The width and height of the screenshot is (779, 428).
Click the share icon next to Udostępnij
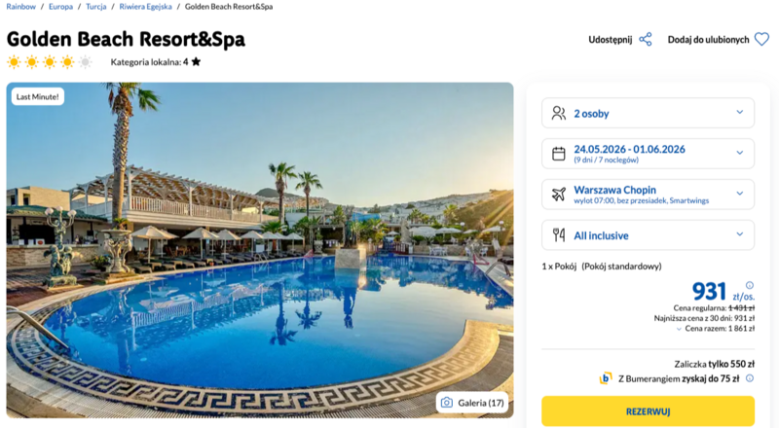(x=645, y=40)
